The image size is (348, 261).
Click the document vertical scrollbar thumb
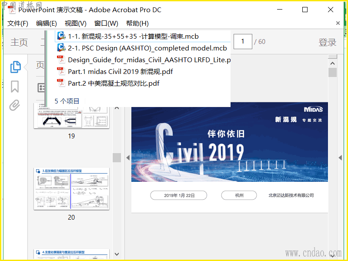point(332,72)
